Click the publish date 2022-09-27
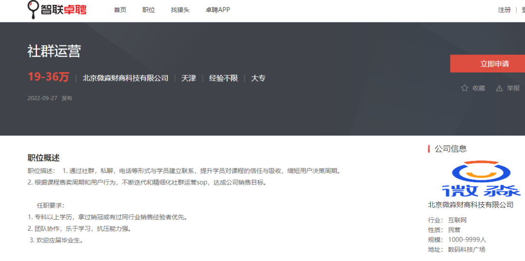 pos(42,98)
